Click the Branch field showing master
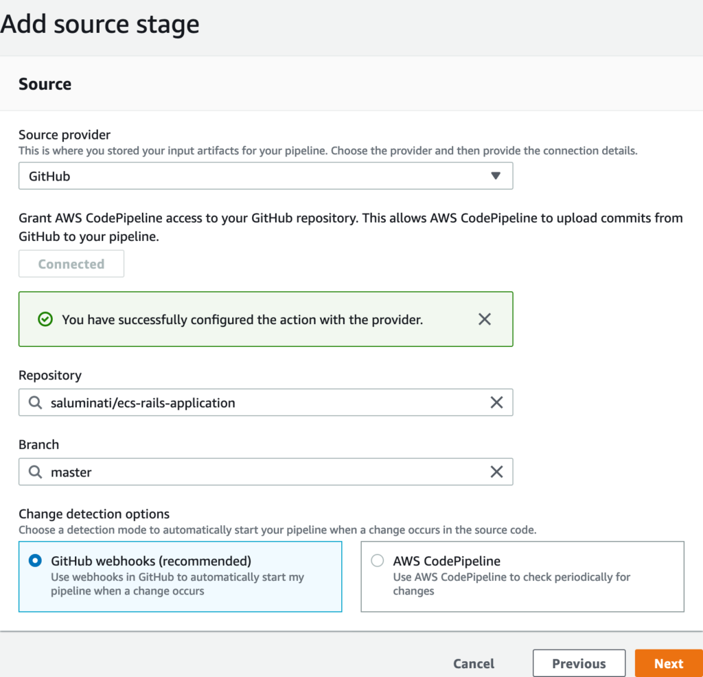The width and height of the screenshot is (703, 677). (261, 472)
